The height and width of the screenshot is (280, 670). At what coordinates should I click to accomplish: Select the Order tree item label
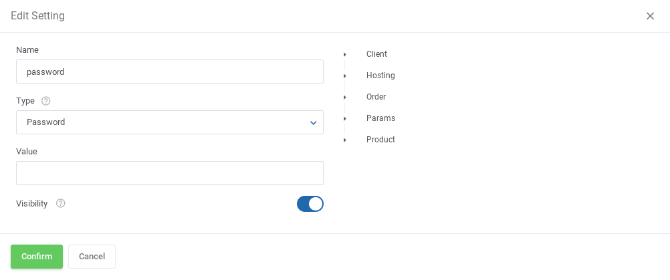coord(376,97)
